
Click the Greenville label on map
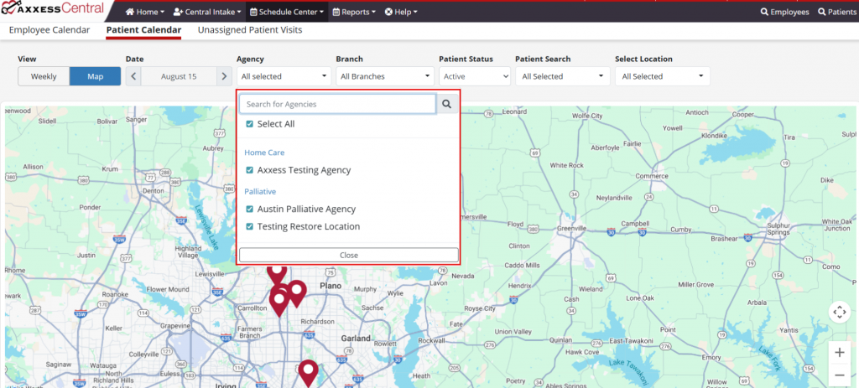pyautogui.click(x=572, y=228)
